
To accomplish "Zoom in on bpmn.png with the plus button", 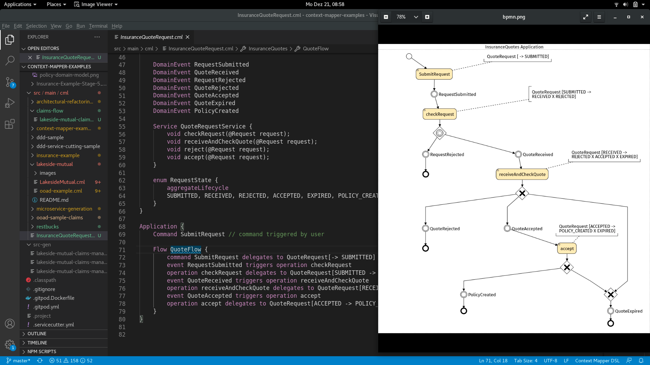I will [427, 17].
